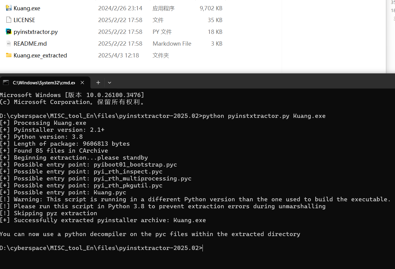Click the README.md markdown file icon
The width and height of the screenshot is (395, 269).
click(8, 44)
